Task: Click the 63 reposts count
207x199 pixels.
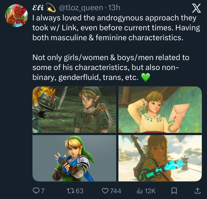Action: pyautogui.click(x=79, y=190)
